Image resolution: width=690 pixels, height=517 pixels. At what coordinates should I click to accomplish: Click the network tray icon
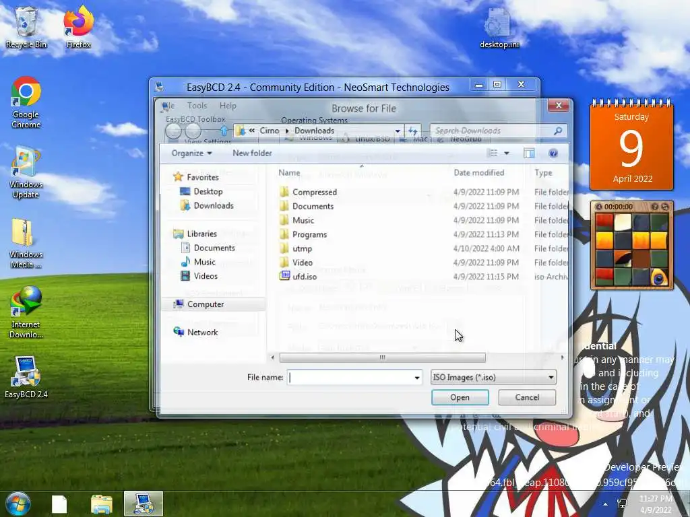pos(622,504)
